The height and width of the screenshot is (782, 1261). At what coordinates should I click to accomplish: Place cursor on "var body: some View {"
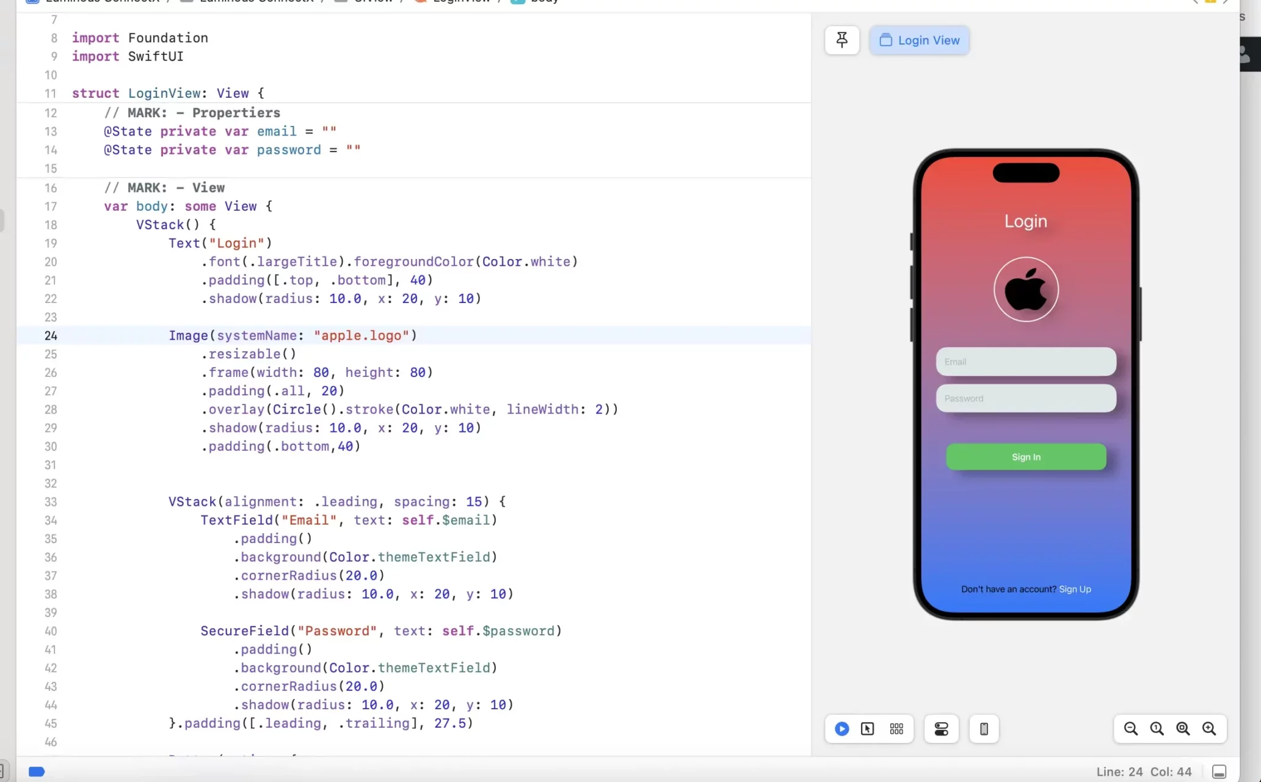pos(188,206)
